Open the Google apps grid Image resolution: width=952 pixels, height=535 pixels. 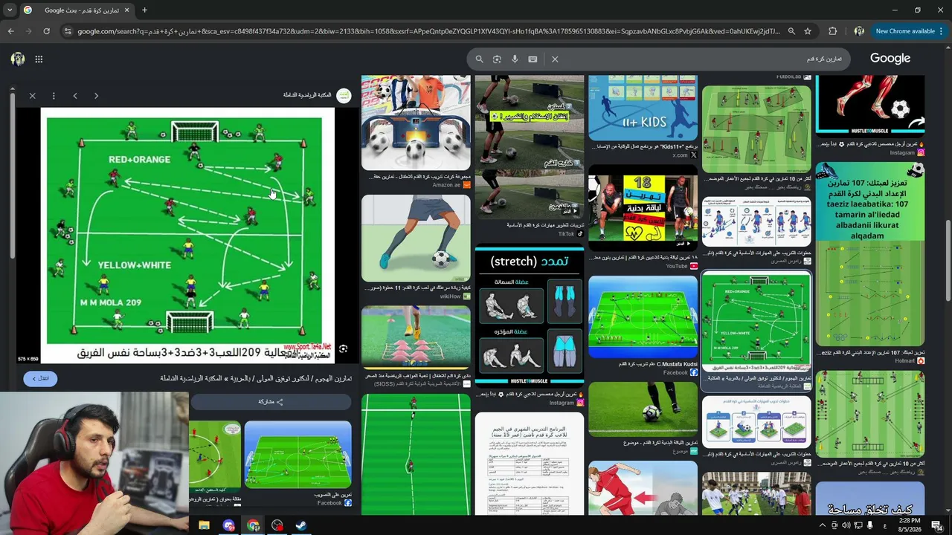(39, 59)
